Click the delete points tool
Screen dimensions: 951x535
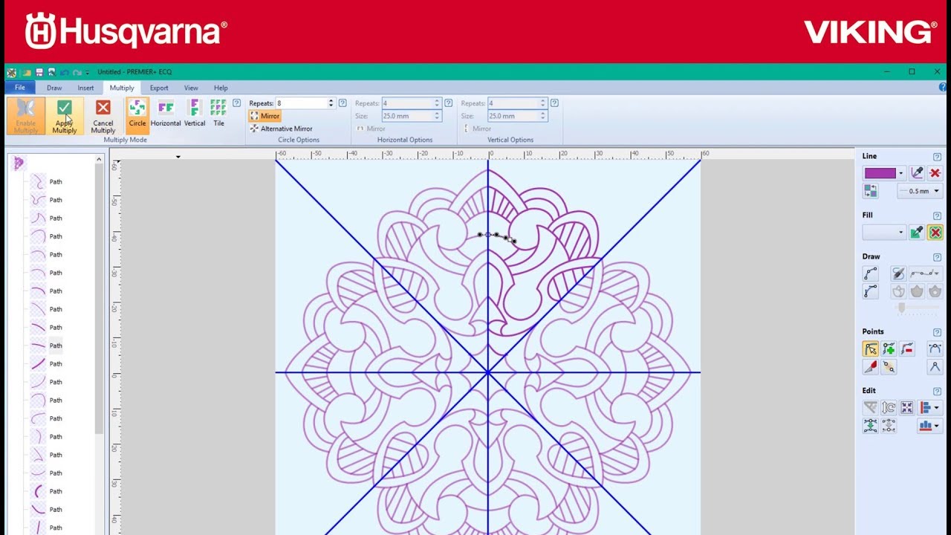tap(906, 349)
